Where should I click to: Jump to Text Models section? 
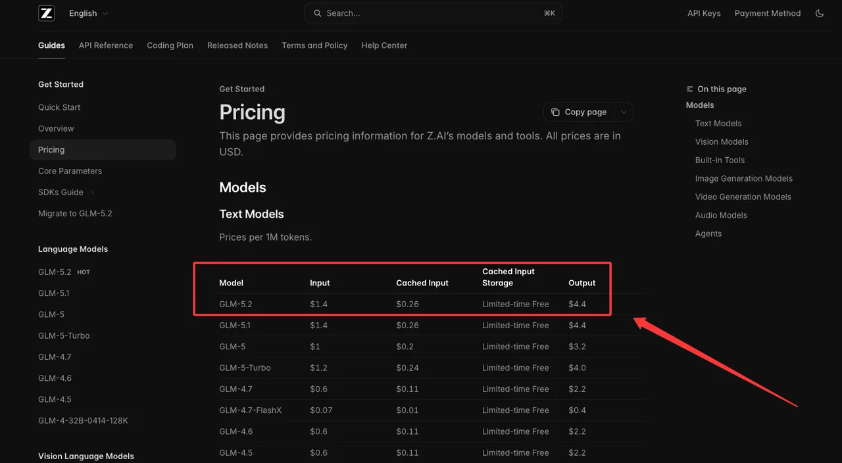718,123
